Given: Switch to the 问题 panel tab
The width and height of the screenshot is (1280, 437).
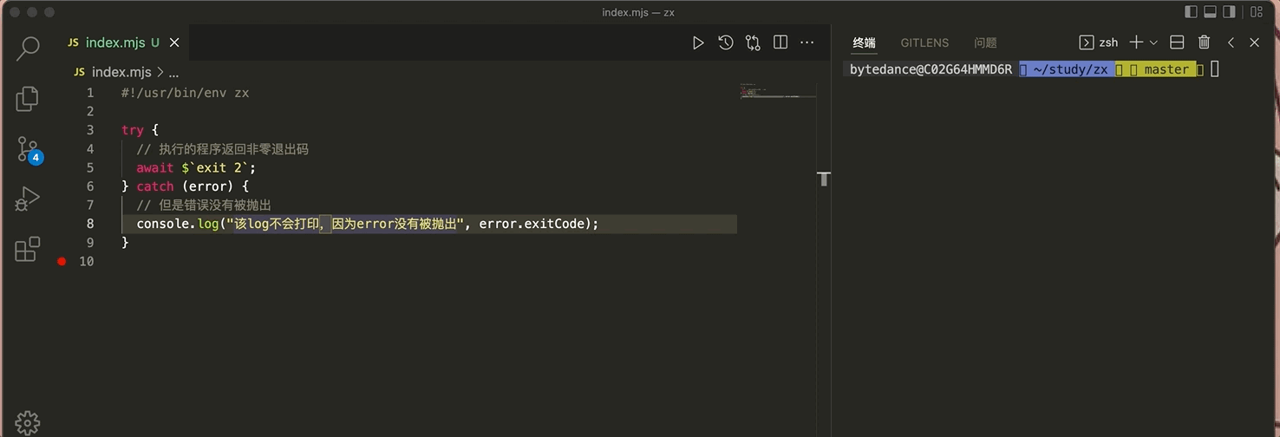Looking at the screenshot, I should 986,42.
